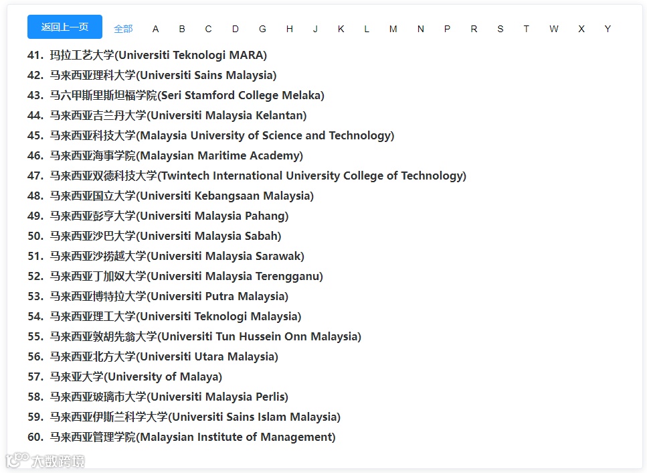Select Universiti Putra Malaysia entry
The width and height of the screenshot is (647, 473).
[158, 296]
